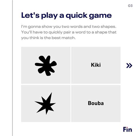
Task: Click the page number 03
Action: 130,6
